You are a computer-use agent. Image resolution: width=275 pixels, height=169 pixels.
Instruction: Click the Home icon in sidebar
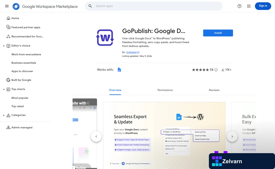tap(8, 18)
